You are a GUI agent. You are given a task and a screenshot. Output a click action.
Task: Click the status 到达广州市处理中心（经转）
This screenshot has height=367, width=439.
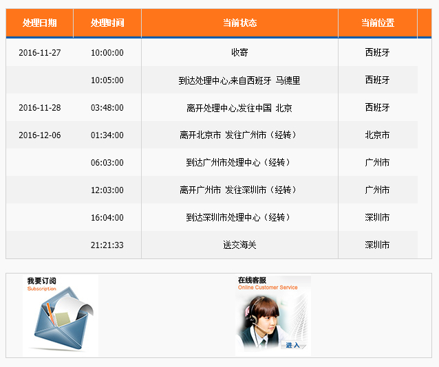click(238, 162)
